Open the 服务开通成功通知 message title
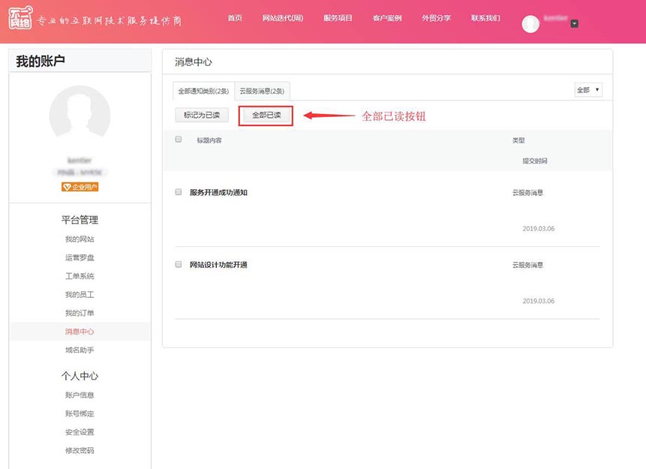Viewport: 646px width, 469px height. 218,193
